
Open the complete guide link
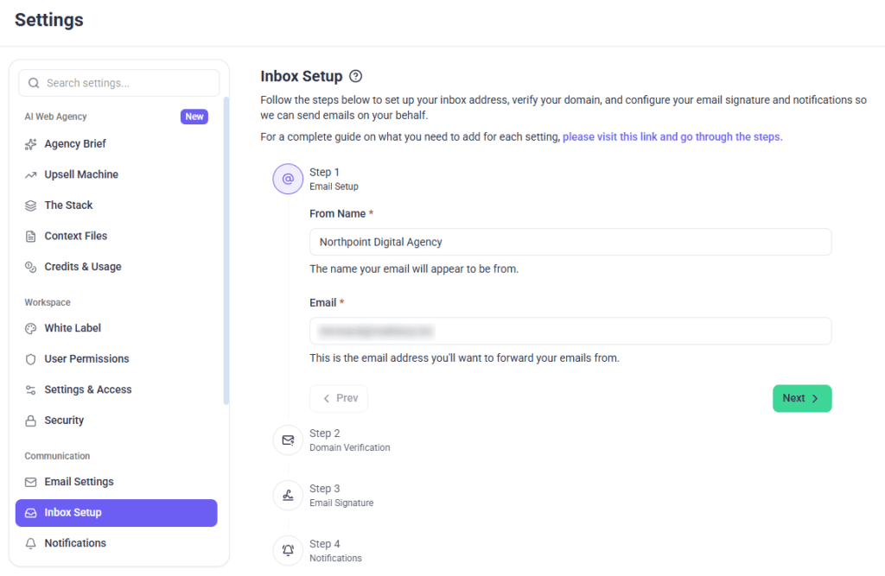(672, 136)
